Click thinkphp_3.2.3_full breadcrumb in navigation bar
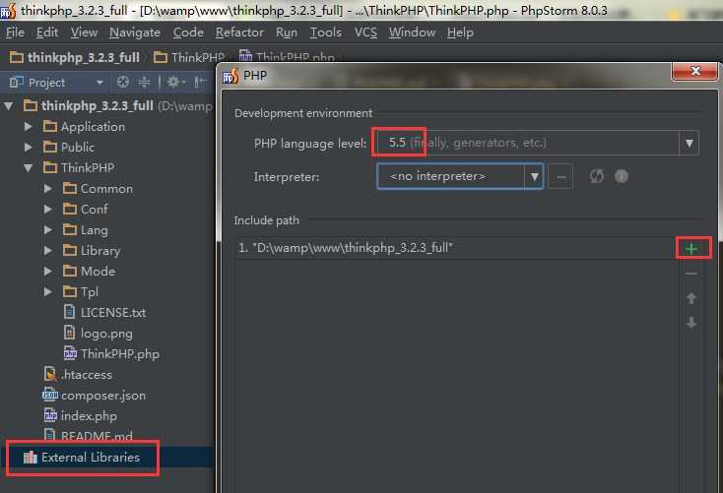The width and height of the screenshot is (723, 493). (75, 58)
